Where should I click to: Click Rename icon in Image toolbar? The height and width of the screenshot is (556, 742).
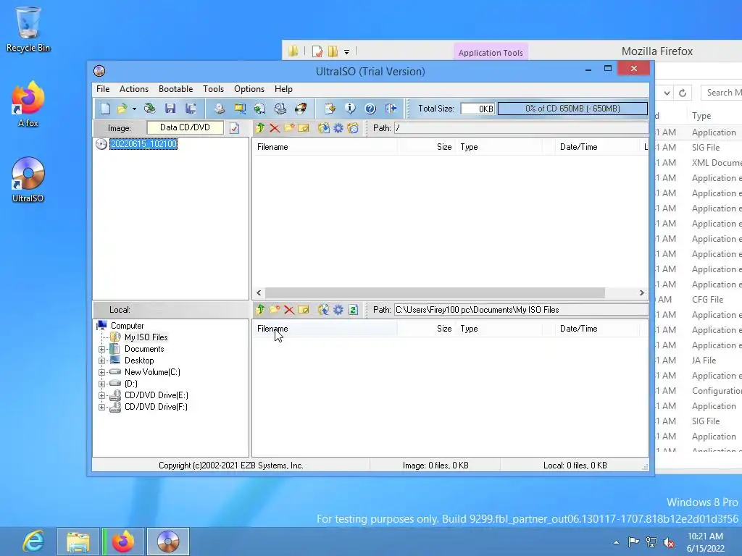pyautogui.click(x=304, y=127)
